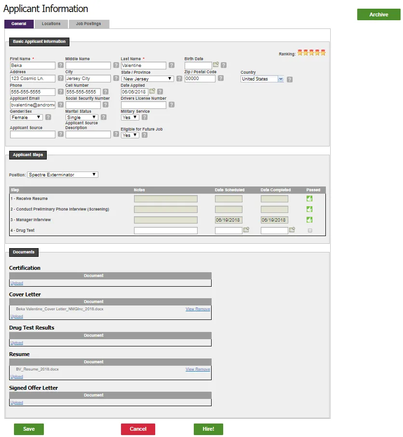Expand the Marital Status dropdown
The image size is (403, 437).
[x=82, y=118]
